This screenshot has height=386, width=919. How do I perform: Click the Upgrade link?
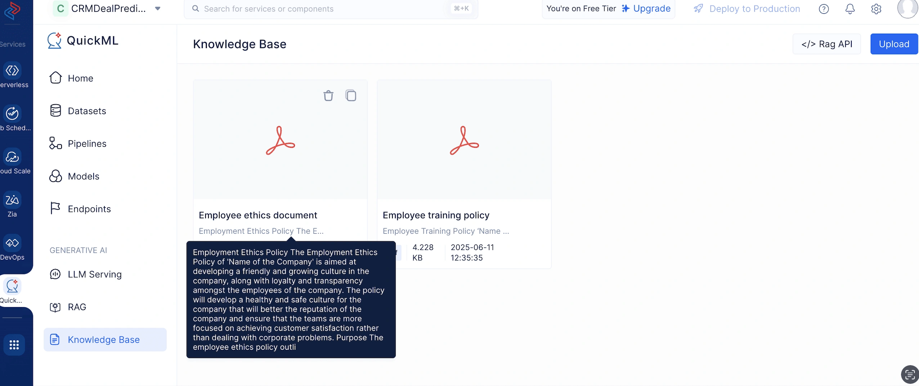click(646, 9)
